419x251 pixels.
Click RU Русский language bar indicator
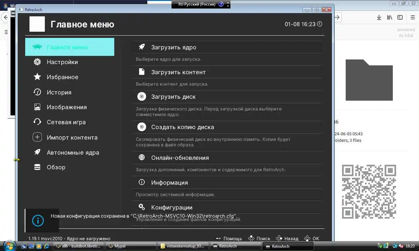[197, 4]
